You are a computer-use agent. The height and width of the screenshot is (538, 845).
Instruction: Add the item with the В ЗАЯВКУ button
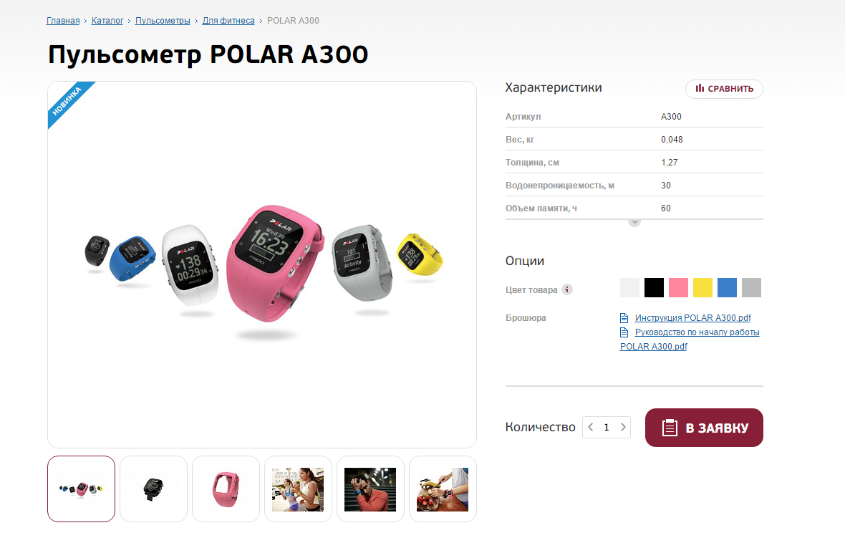pyautogui.click(x=704, y=428)
